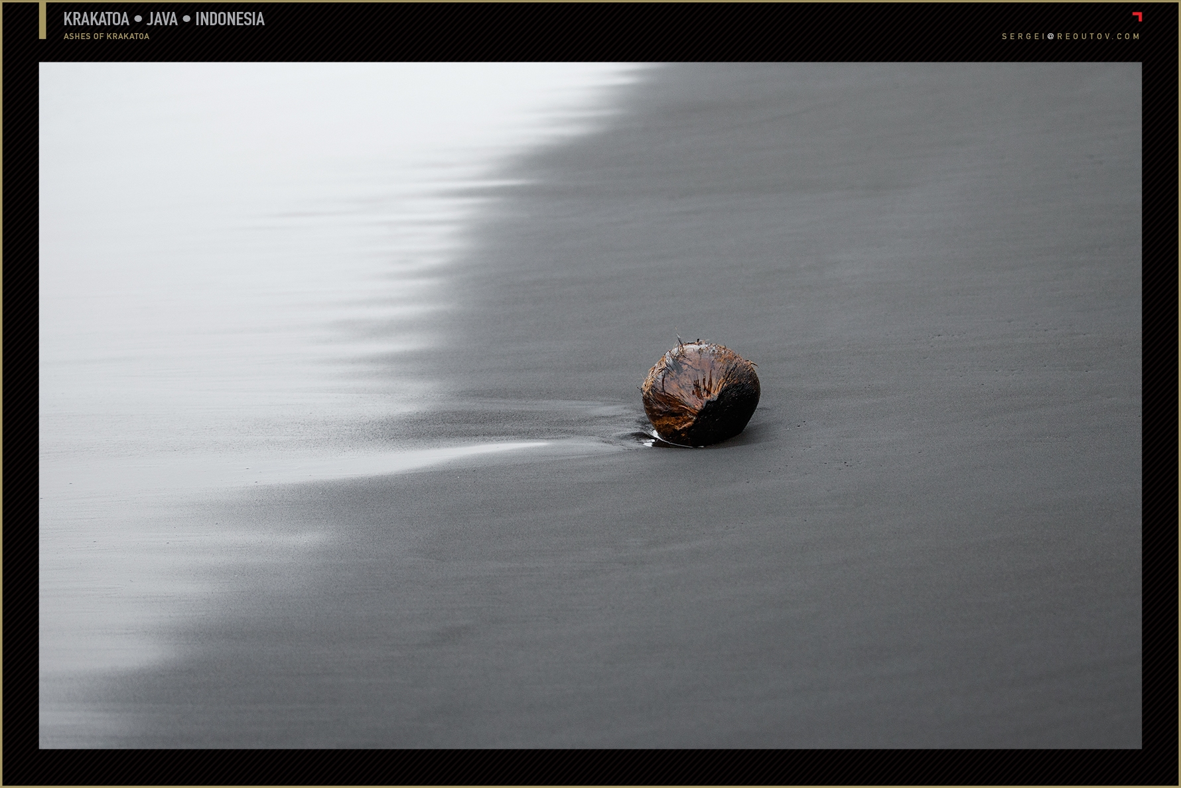Select the word INDONESIA in the title

click(x=230, y=19)
